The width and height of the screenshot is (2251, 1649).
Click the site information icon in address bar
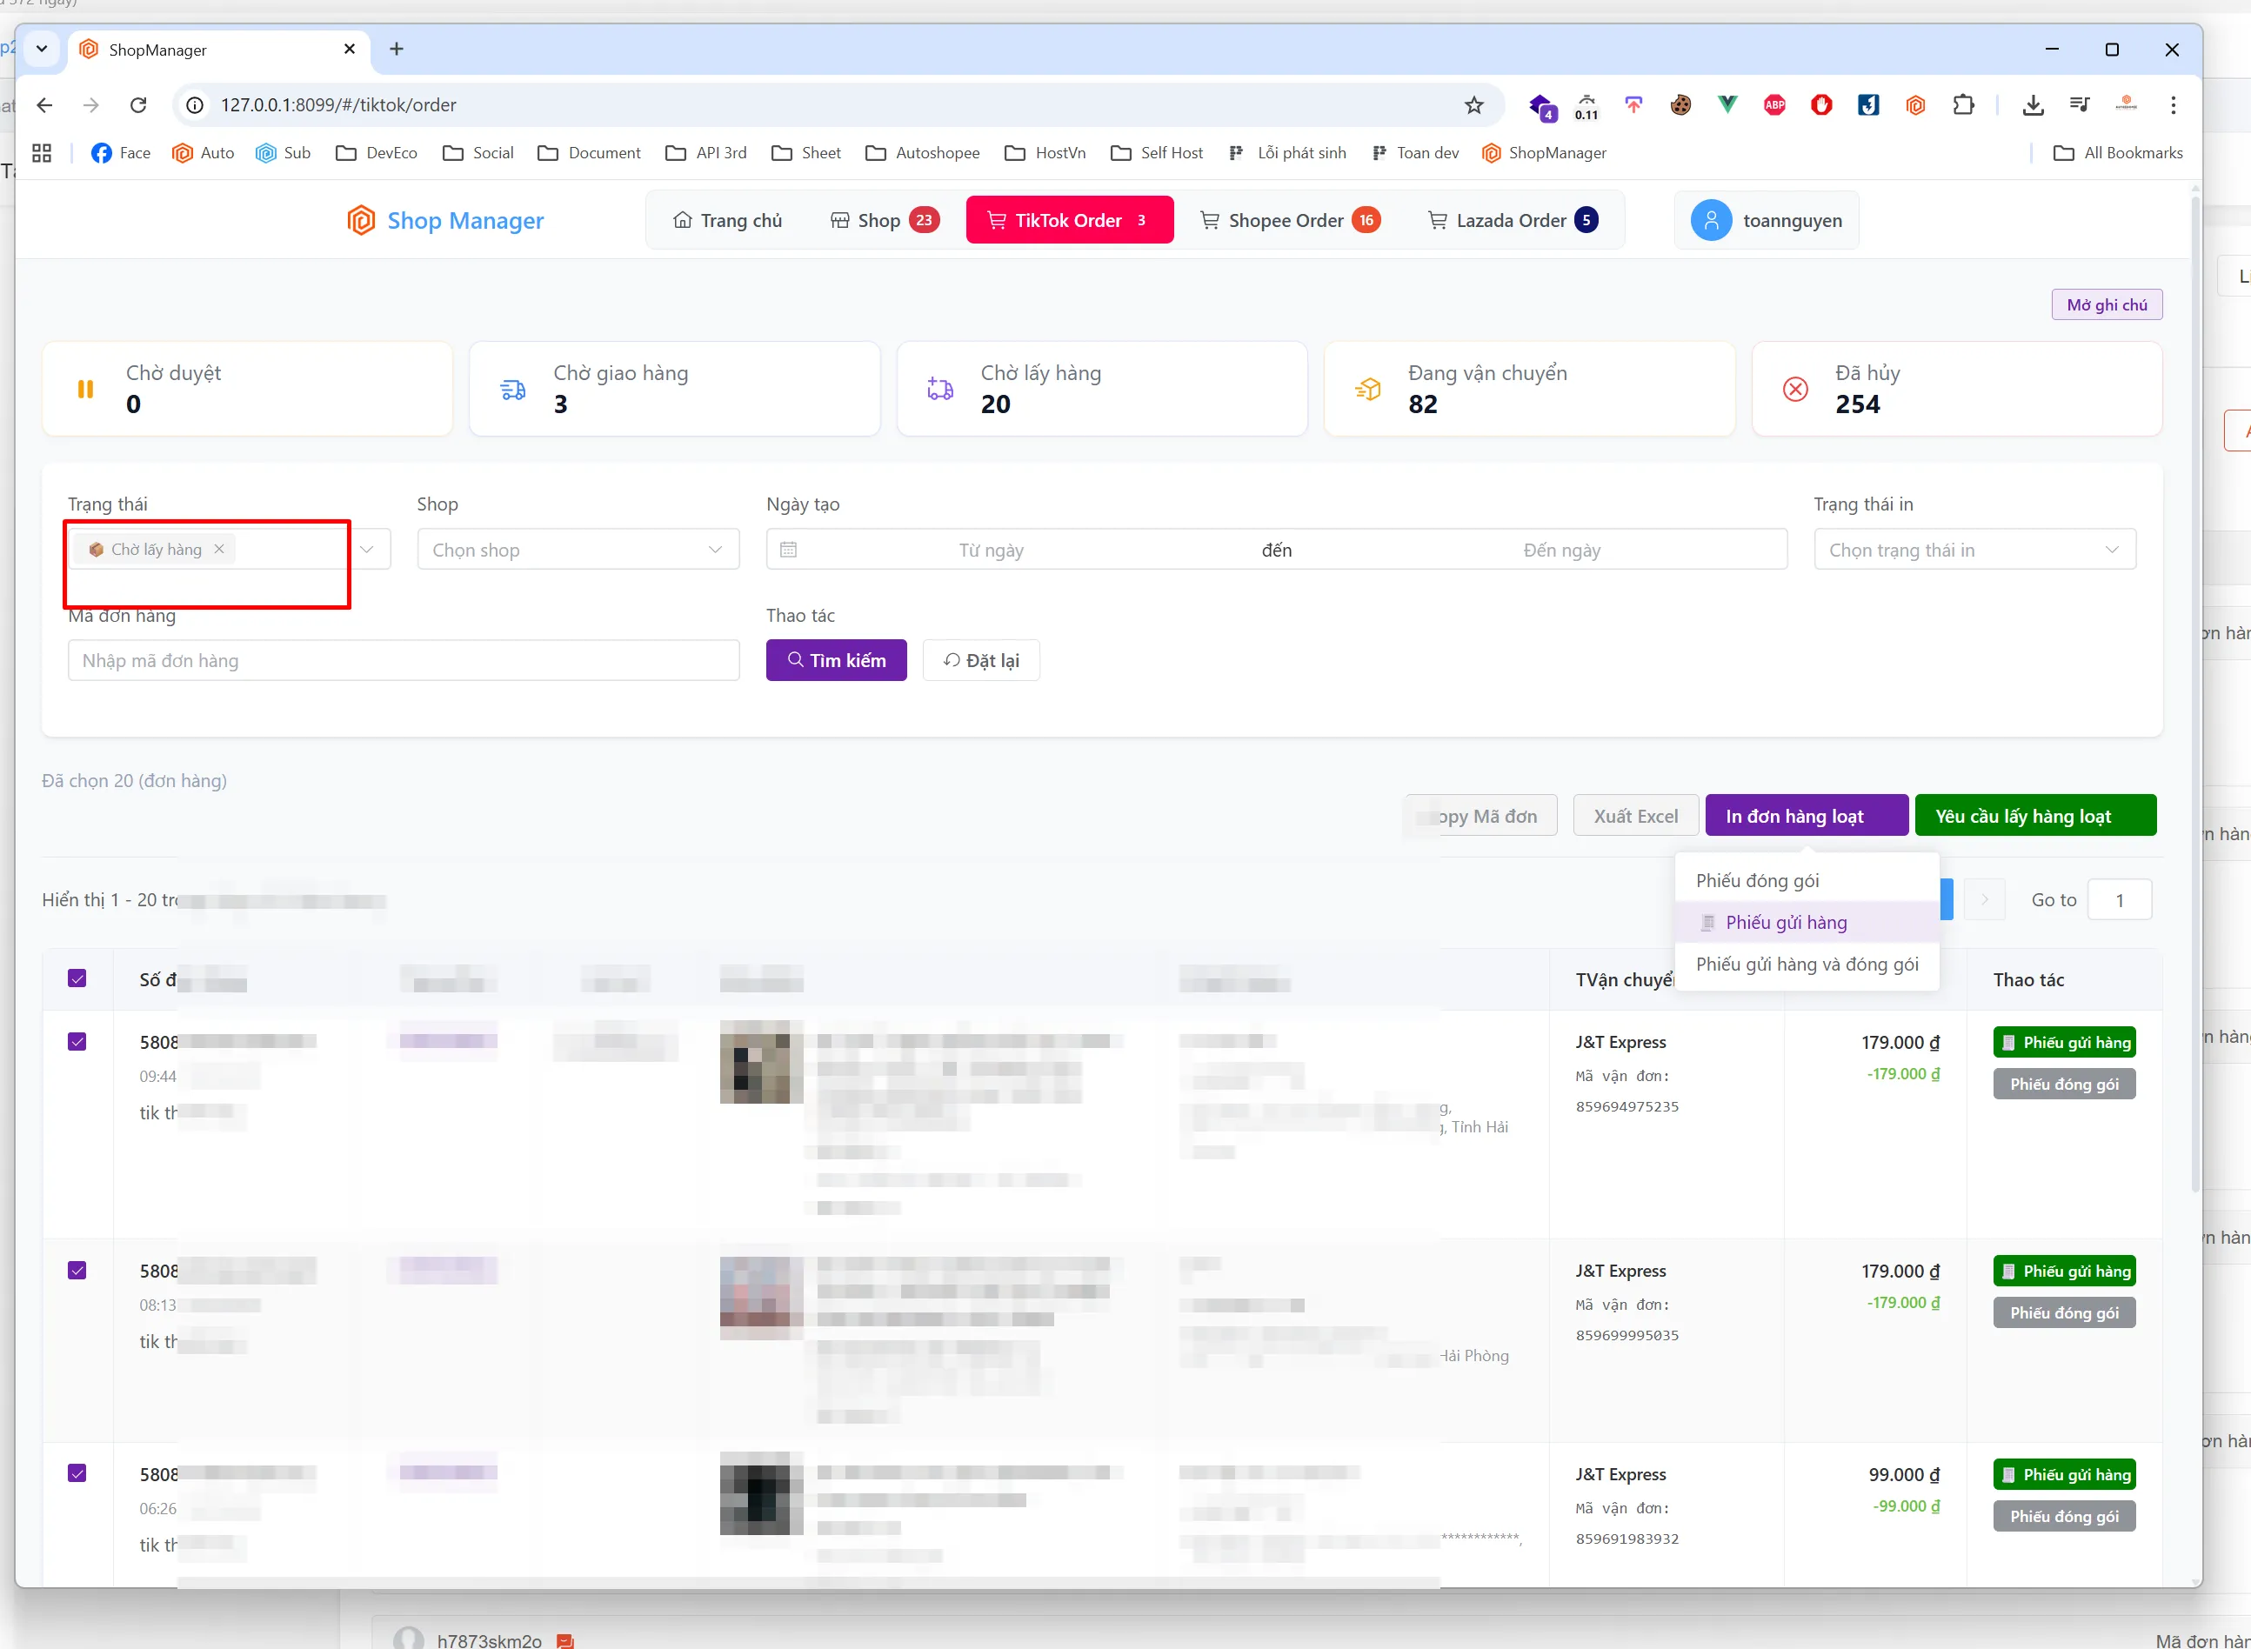196,105
